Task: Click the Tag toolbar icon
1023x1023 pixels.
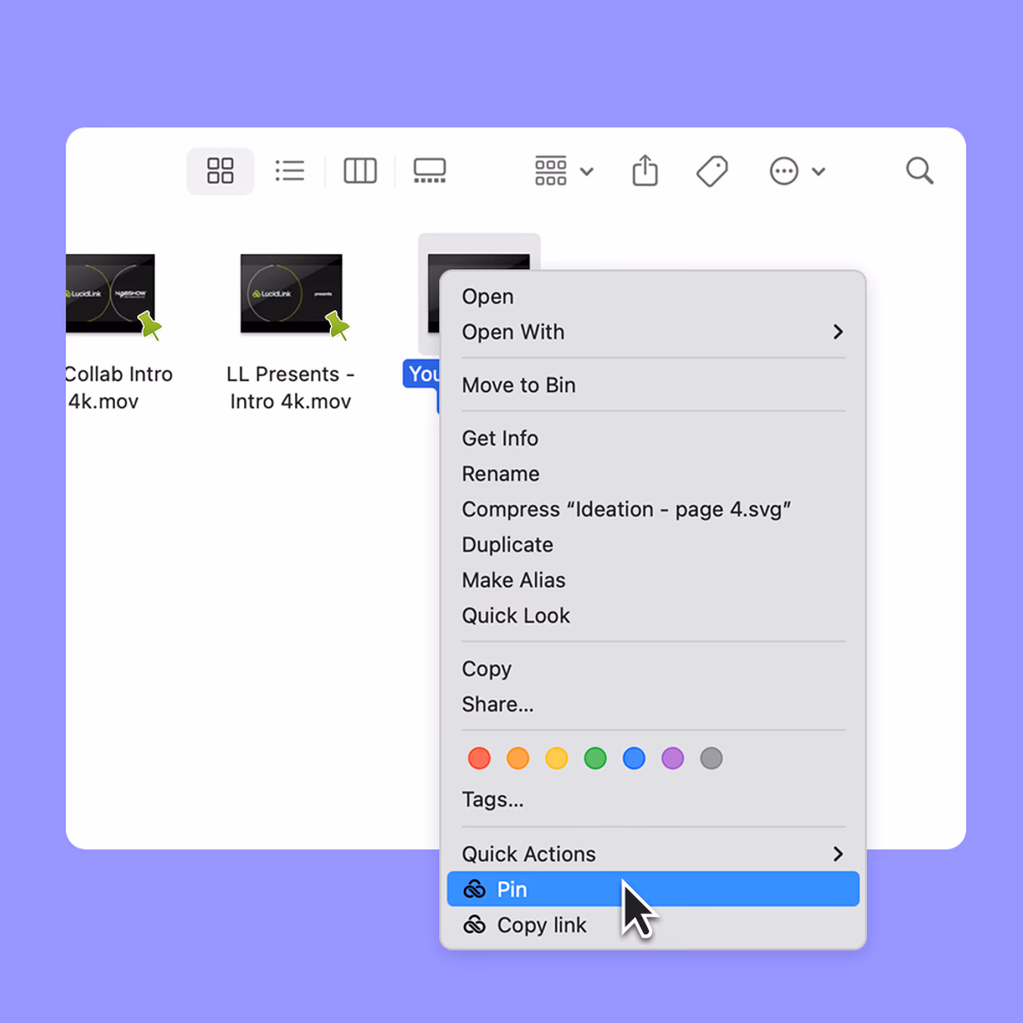Action: coord(712,170)
